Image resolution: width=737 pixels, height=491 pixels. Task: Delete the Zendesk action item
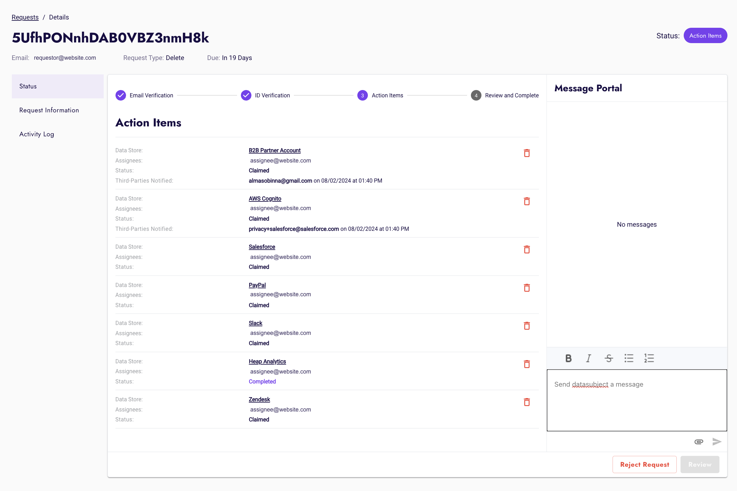tap(527, 402)
